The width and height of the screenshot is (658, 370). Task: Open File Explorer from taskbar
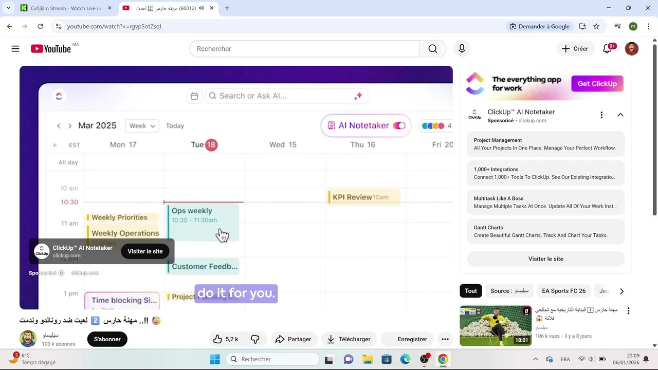pyautogui.click(x=367, y=359)
